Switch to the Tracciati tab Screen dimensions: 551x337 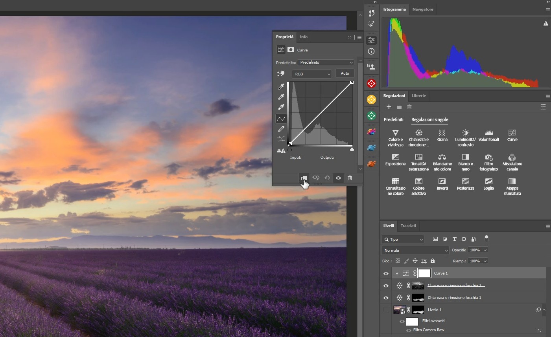[x=408, y=226]
